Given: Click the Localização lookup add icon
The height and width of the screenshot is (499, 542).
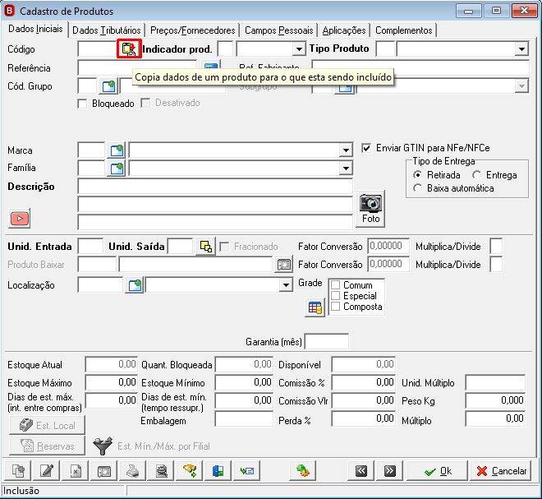Looking at the screenshot, I should 134,285.
